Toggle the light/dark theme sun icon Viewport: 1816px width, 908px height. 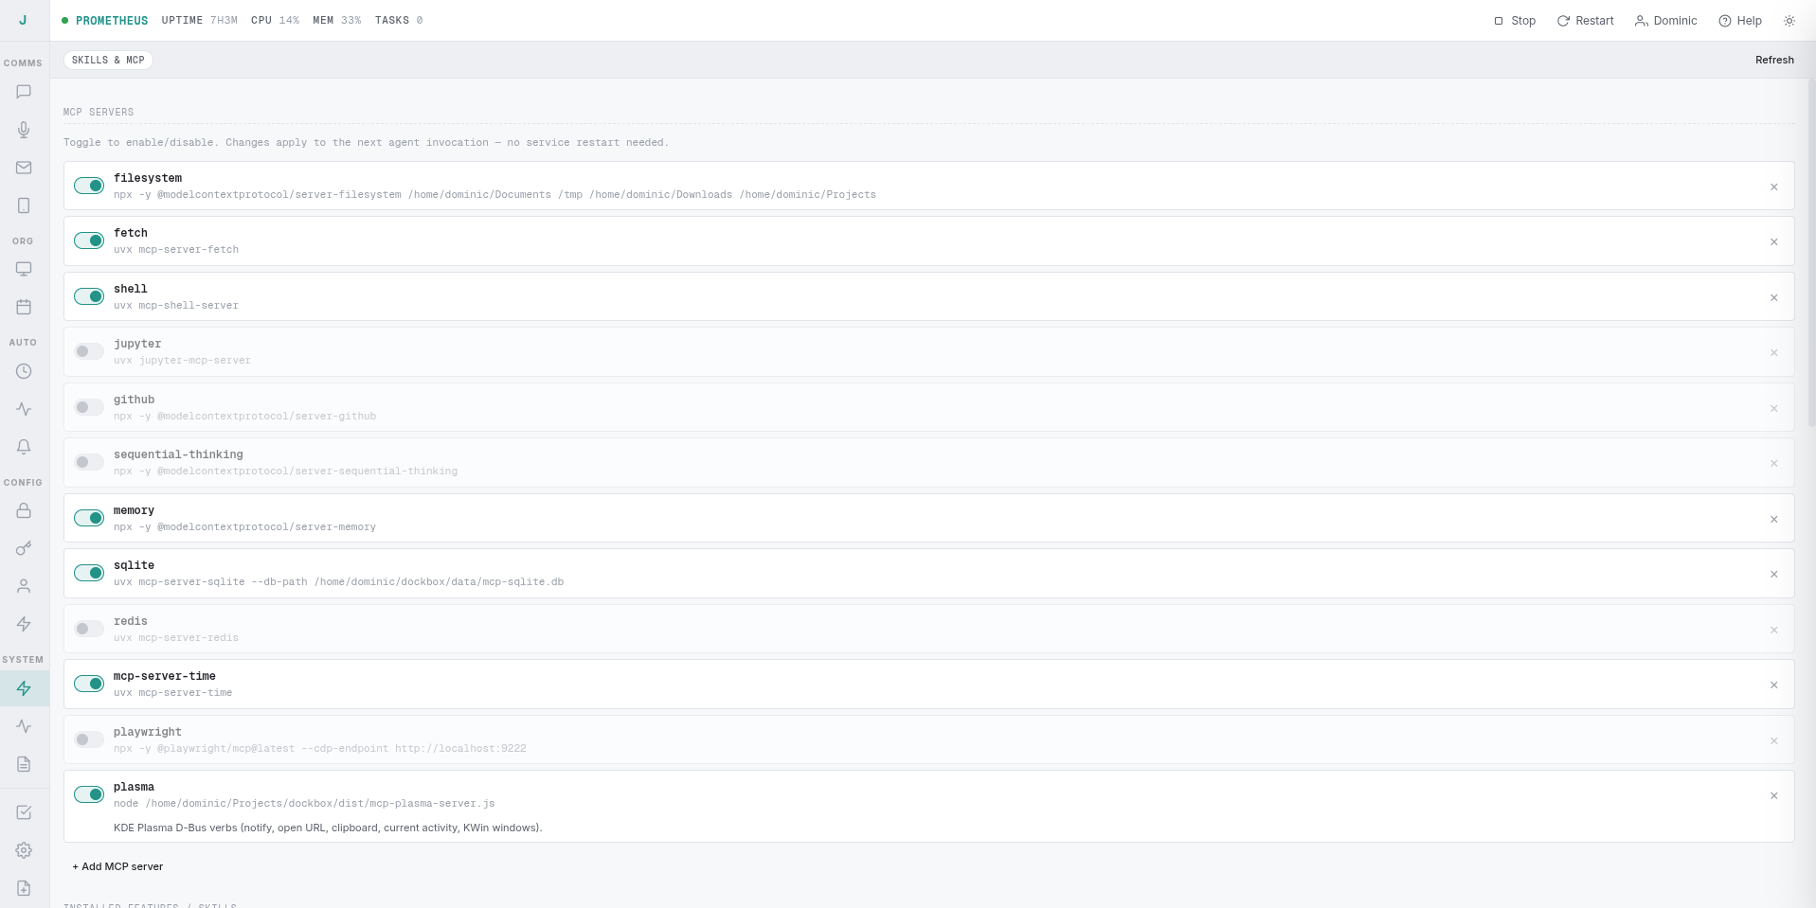[x=1789, y=21]
